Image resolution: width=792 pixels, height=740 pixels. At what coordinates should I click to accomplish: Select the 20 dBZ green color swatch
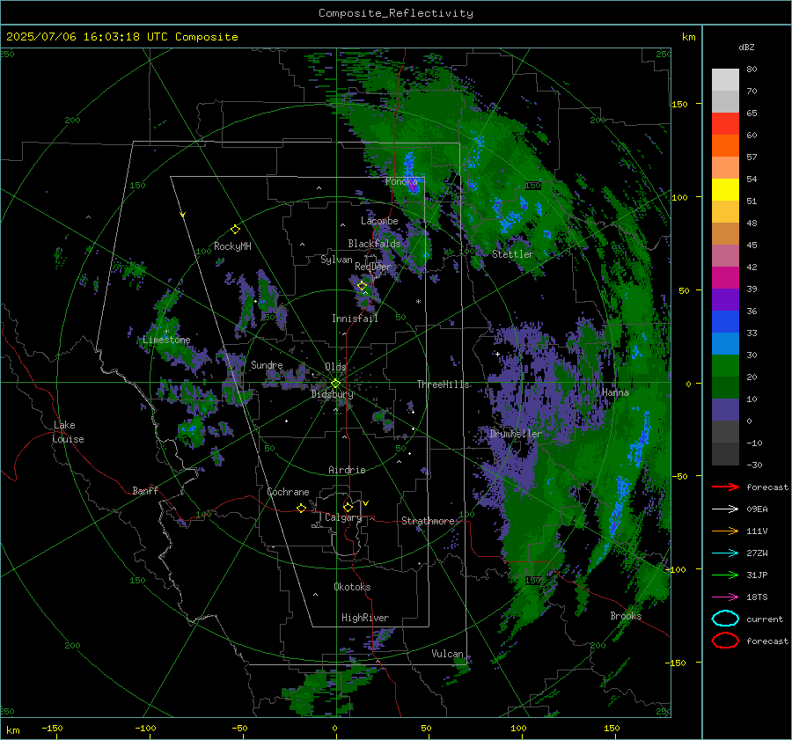(x=725, y=365)
